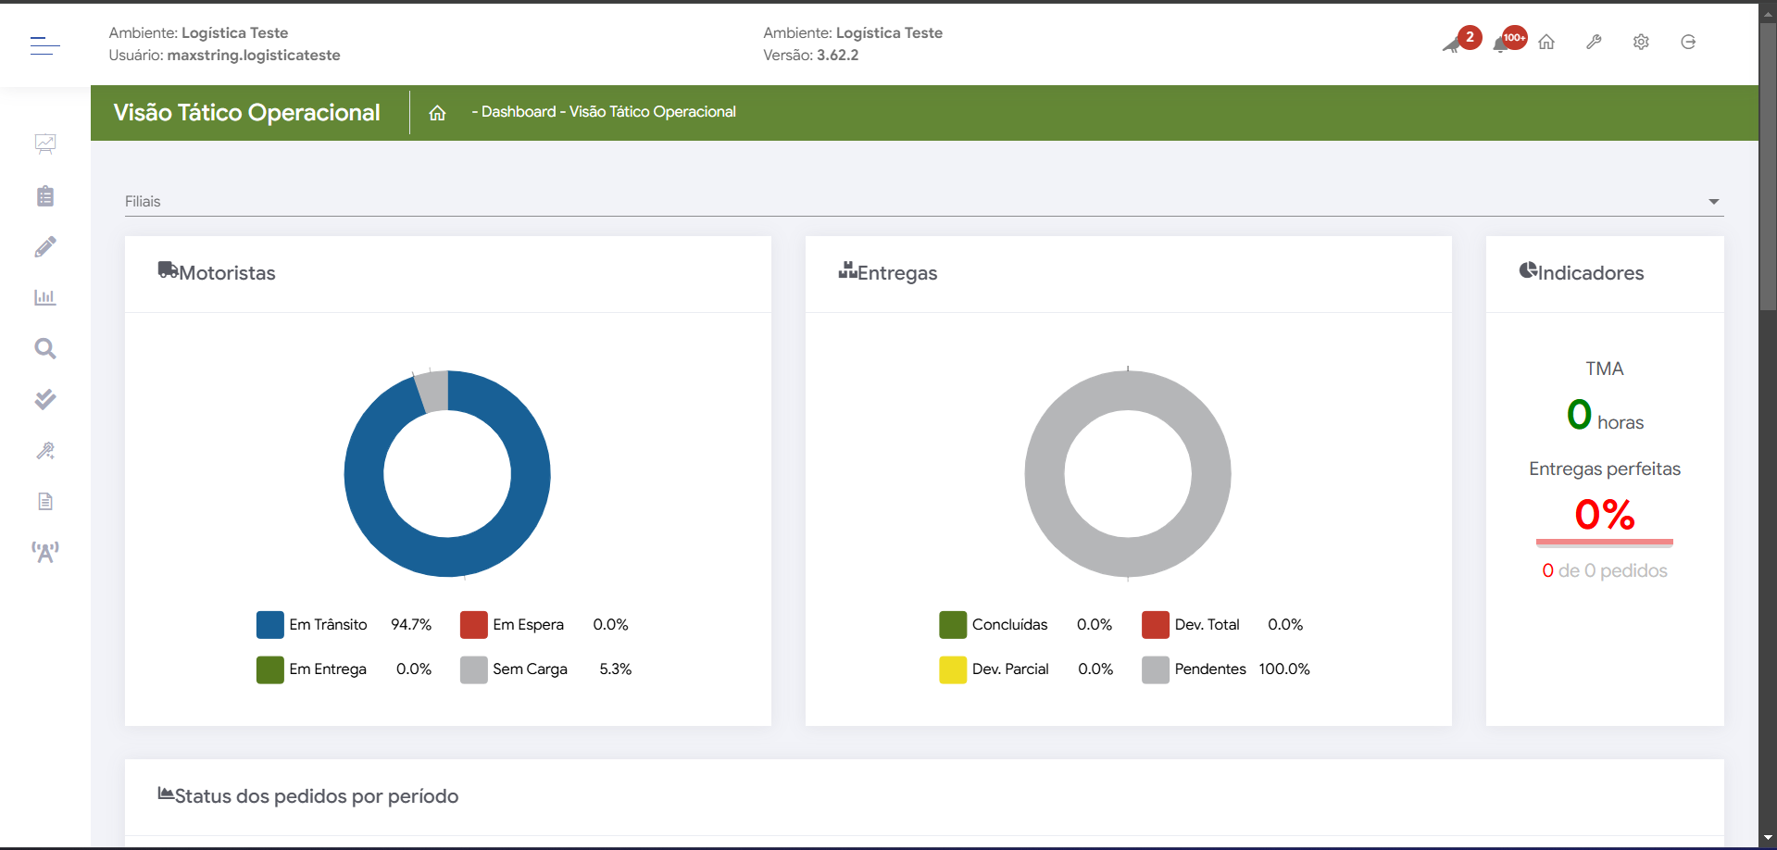This screenshot has height=850, width=1777.
Task: Expand the Filiais dropdown
Action: pos(1713,202)
